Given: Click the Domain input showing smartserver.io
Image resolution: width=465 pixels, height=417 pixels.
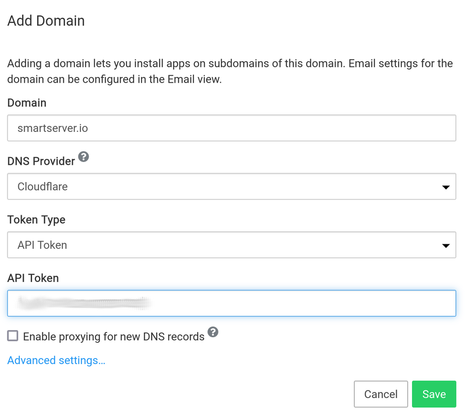Looking at the screenshot, I should tap(232, 128).
